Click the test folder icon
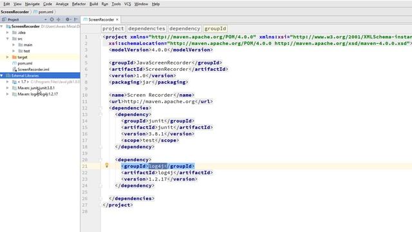Screen dimensions: 412x232 tap(21, 51)
